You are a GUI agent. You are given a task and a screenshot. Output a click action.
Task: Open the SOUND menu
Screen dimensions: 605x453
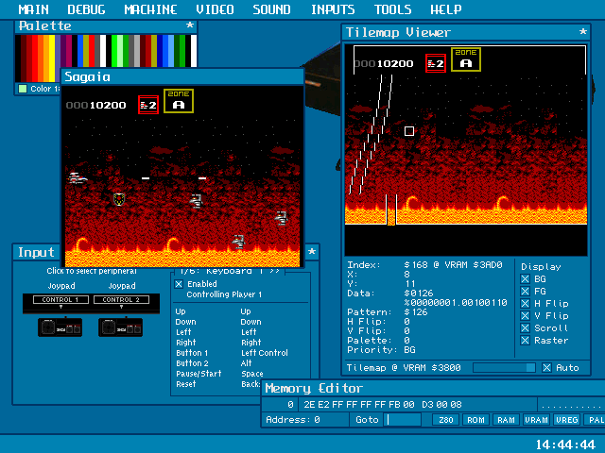point(271,9)
